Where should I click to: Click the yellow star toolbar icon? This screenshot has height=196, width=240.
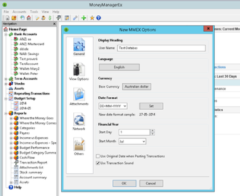[x=92, y=18]
